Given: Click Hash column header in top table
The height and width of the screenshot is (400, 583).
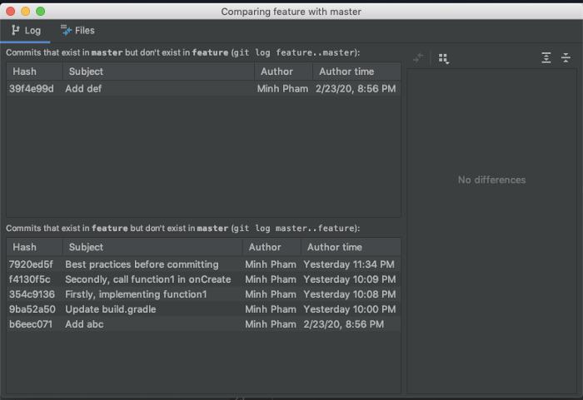Looking at the screenshot, I should (x=25, y=72).
